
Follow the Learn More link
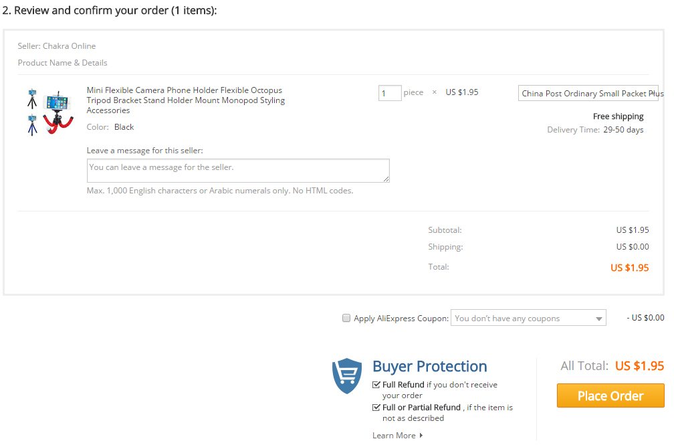coord(394,436)
